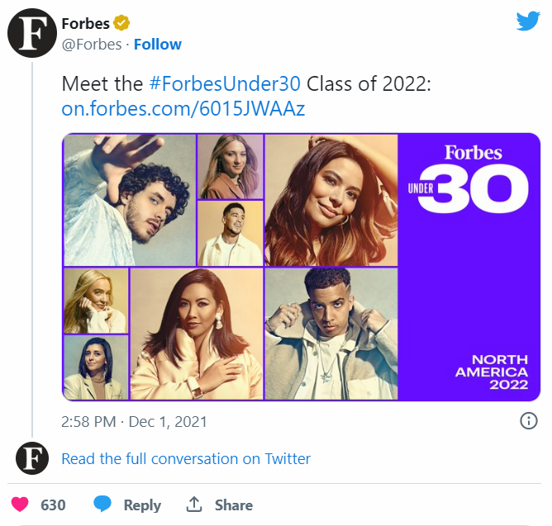Click the Twitter bird logo
552x526 pixels.
tap(527, 21)
